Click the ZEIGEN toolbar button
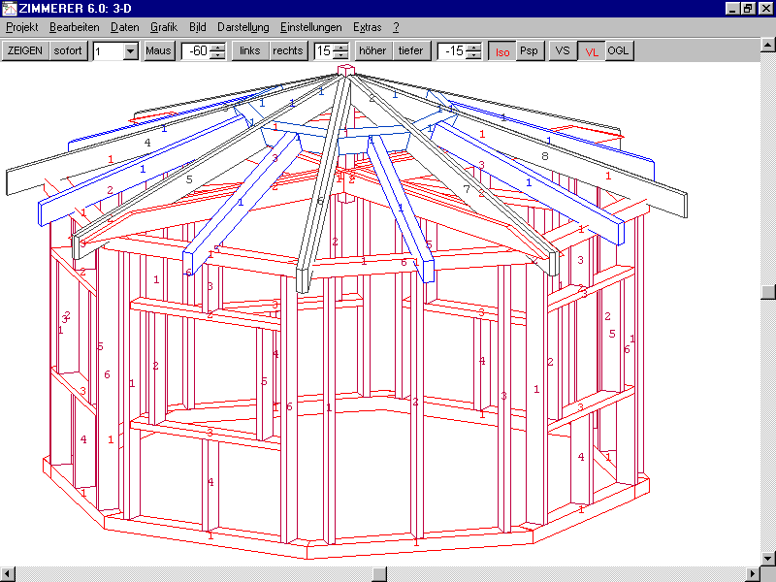 pos(24,50)
